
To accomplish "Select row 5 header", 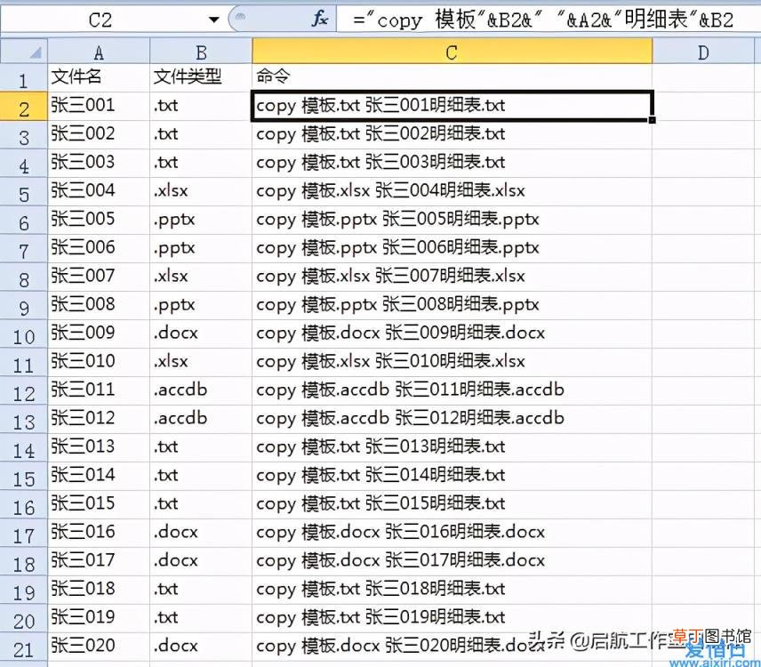I will [x=24, y=192].
